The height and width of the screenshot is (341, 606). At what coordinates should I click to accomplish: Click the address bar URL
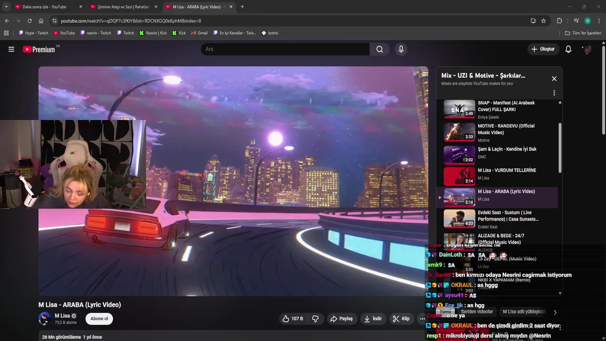pyautogui.click(x=131, y=21)
